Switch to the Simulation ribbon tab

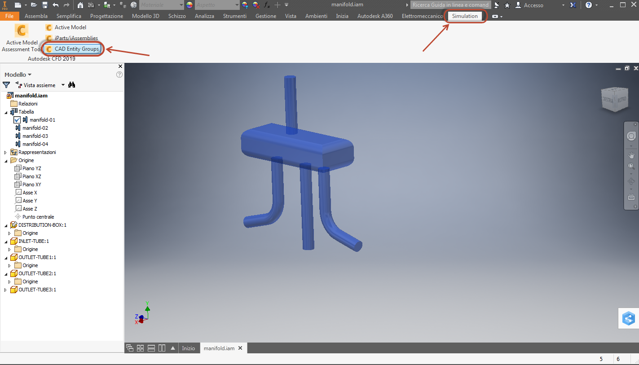465,16
